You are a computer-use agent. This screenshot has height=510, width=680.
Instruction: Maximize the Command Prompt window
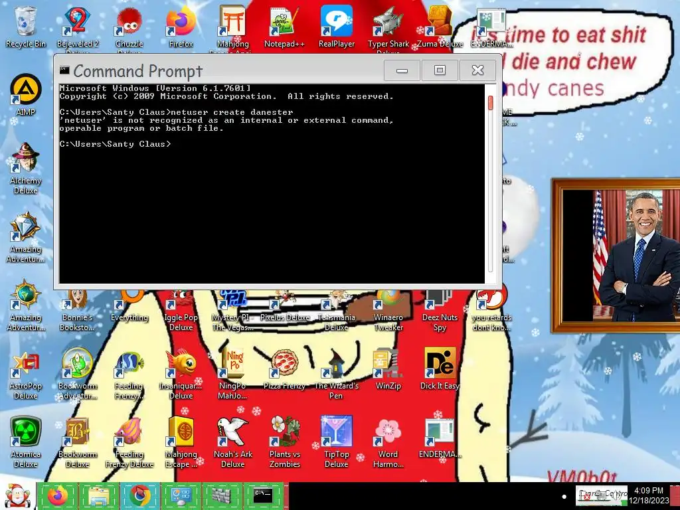[440, 70]
